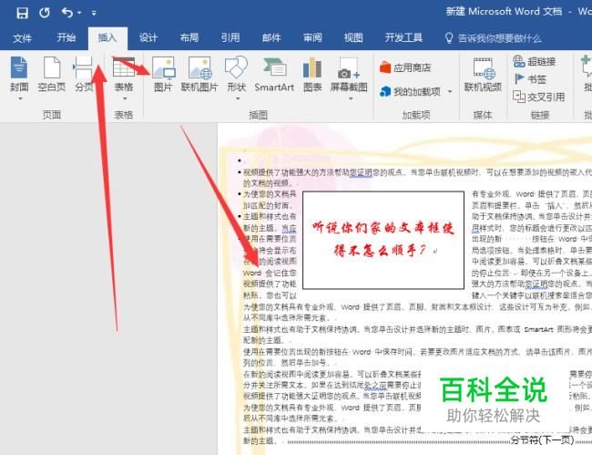Insert a SmartArt graphic
This screenshot has width=592, height=455.
pyautogui.click(x=274, y=74)
